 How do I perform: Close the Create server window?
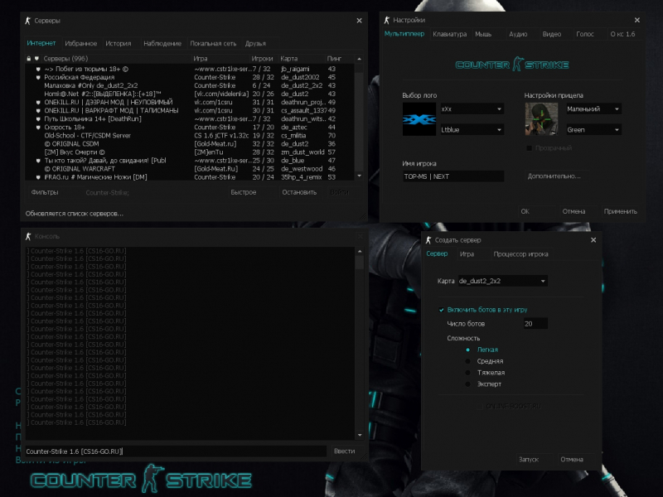pyautogui.click(x=593, y=240)
